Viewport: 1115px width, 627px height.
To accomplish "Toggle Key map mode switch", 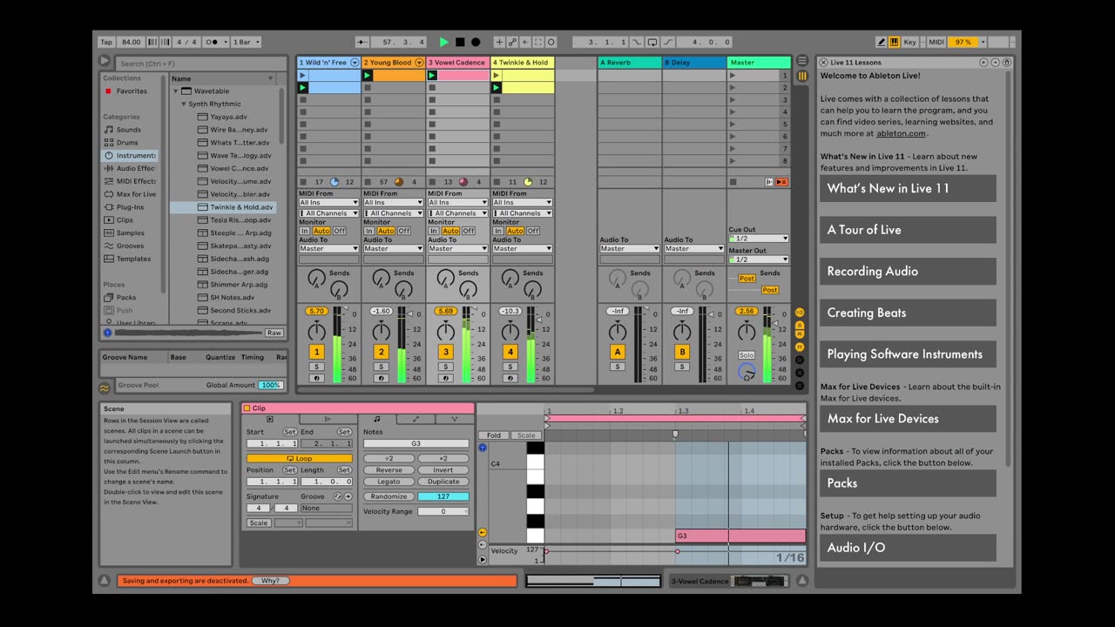I will point(909,42).
